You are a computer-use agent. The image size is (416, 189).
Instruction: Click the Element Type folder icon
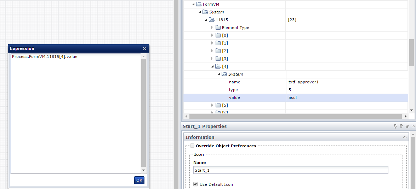pos(218,28)
